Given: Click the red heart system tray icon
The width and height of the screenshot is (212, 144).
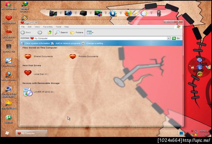Looking at the screenshot, I should click(x=192, y=131).
